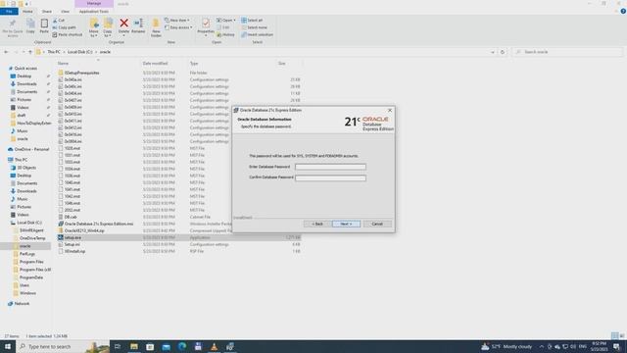Sort by the Name column header

(63, 63)
